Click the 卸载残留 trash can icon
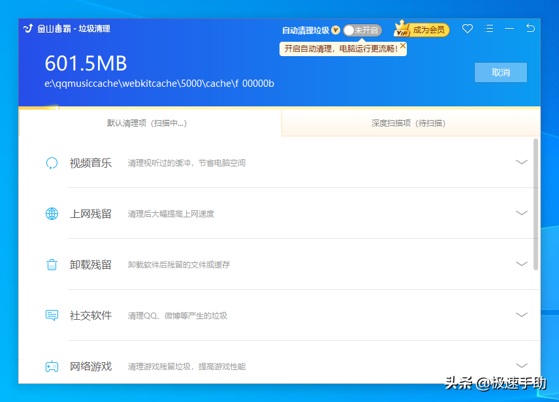Screen dimensions: 559x402 [x=52, y=264]
